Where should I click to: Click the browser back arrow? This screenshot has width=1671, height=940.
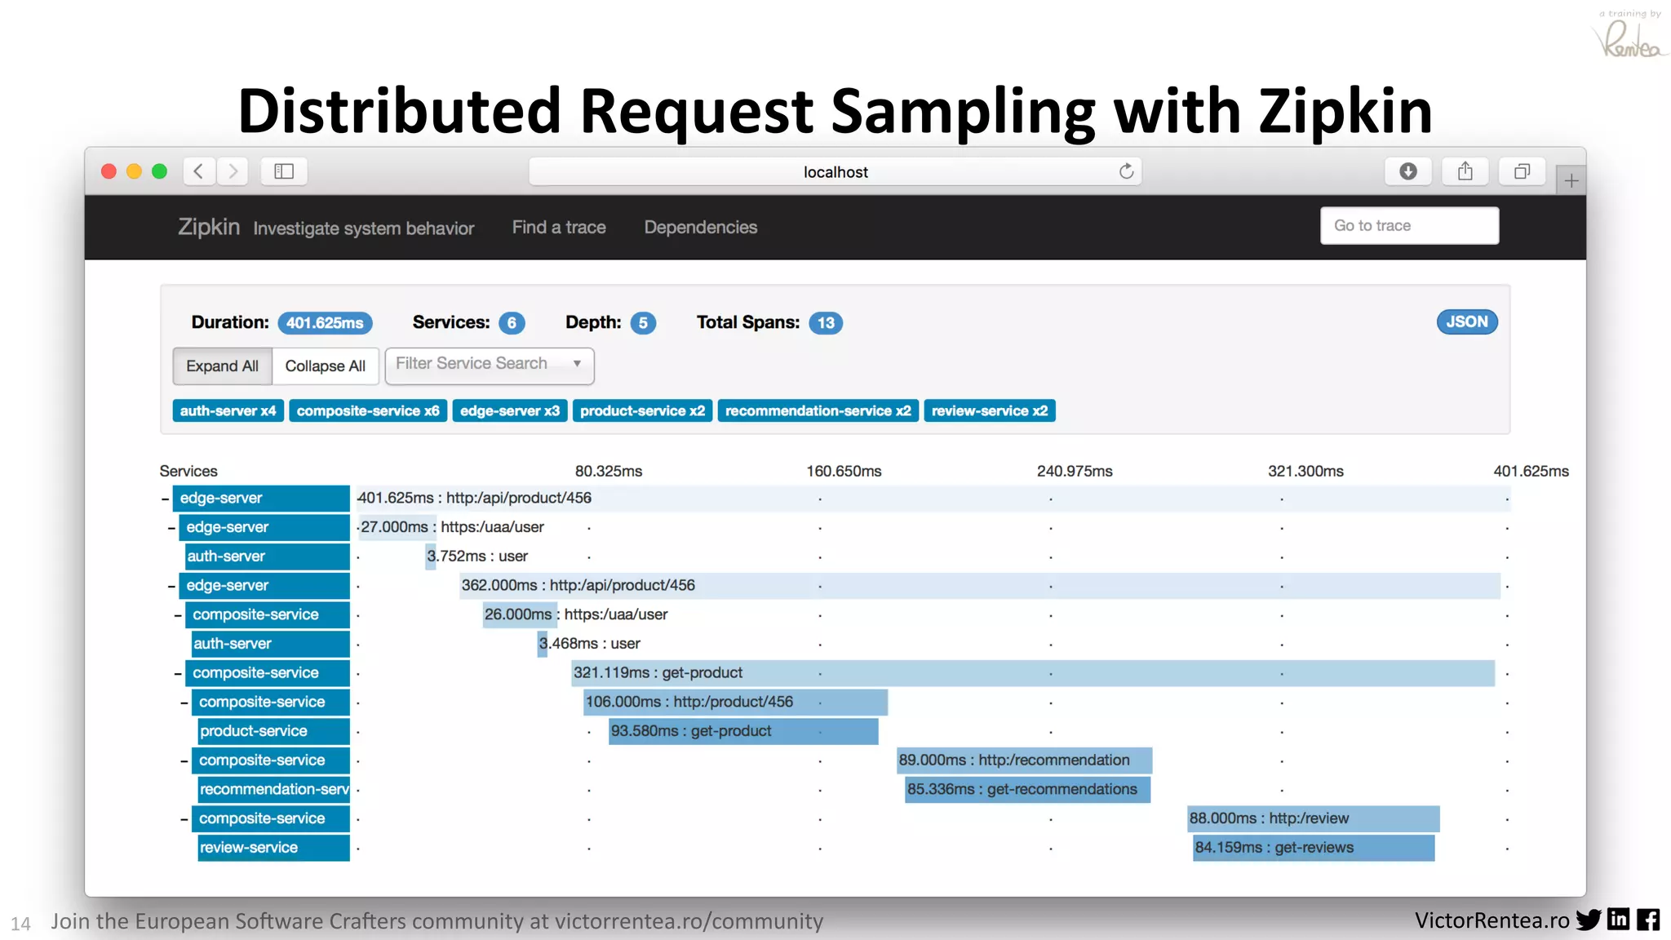pyautogui.click(x=198, y=171)
